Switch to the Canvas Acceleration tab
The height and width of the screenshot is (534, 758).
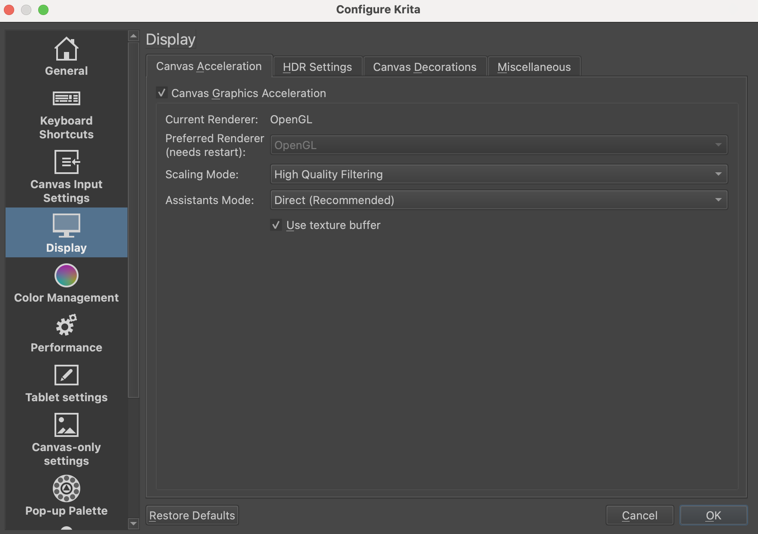click(209, 66)
